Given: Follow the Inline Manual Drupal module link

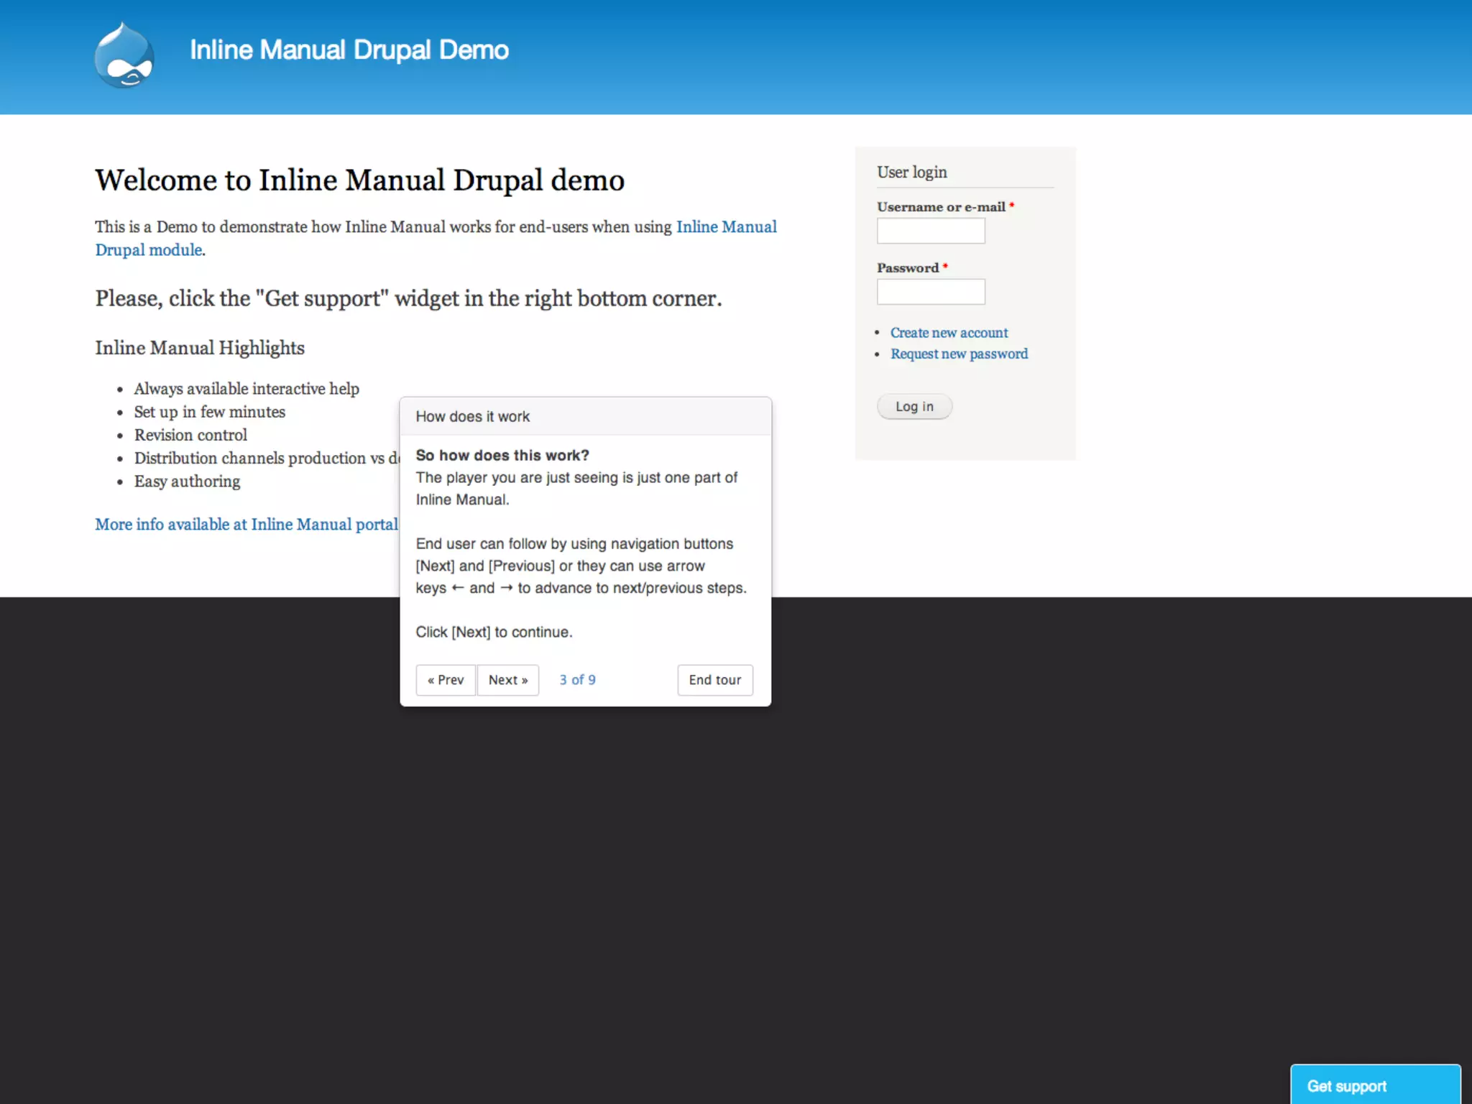Looking at the screenshot, I should (726, 227).
